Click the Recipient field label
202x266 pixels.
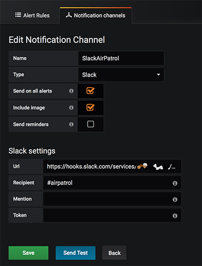tap(24, 183)
